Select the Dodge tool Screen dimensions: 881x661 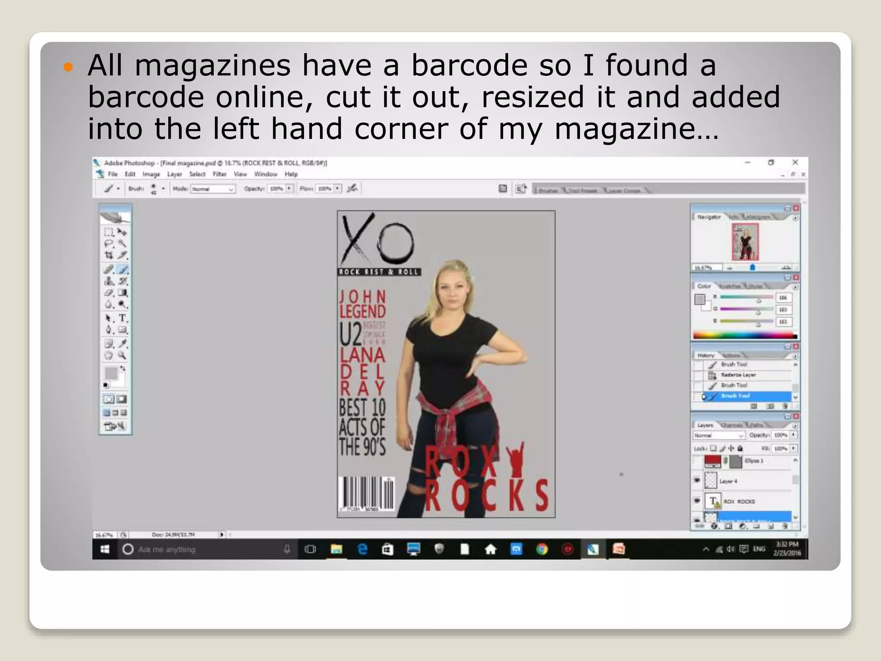click(123, 304)
